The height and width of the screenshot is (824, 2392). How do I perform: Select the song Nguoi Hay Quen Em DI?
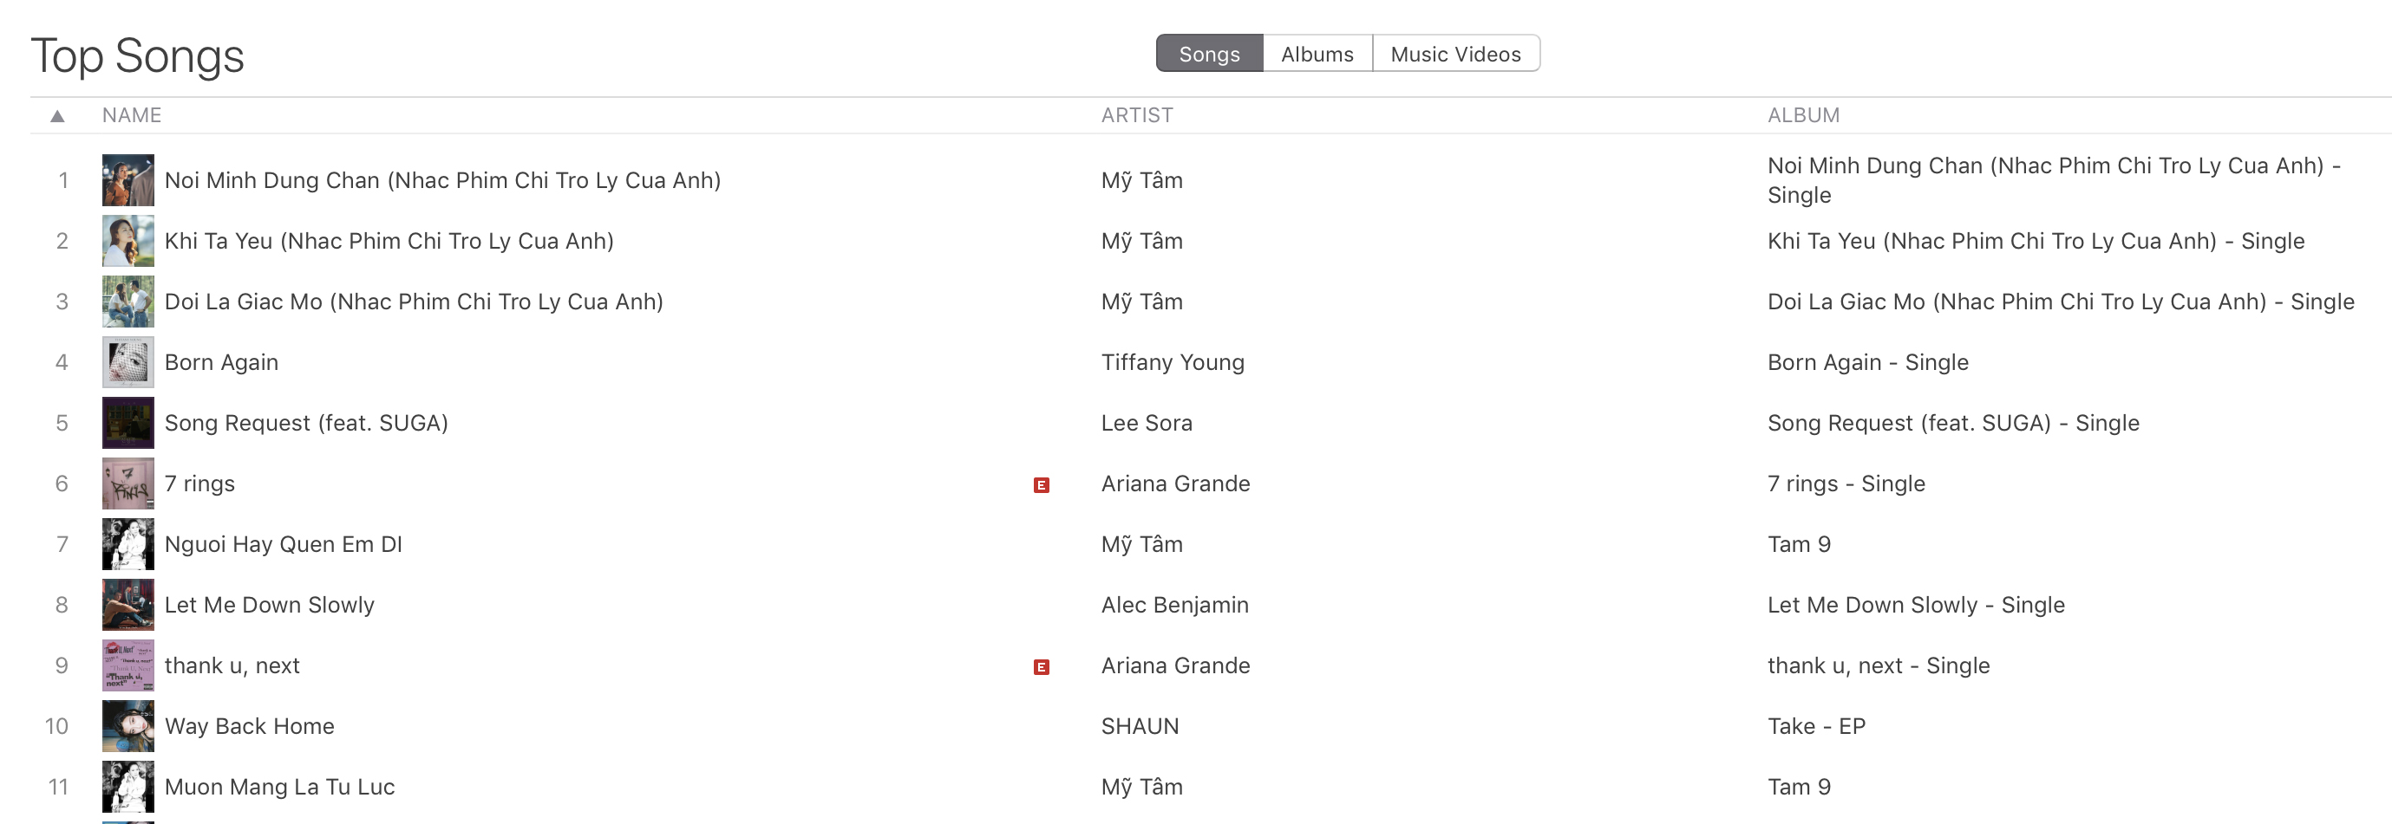pos(284,544)
